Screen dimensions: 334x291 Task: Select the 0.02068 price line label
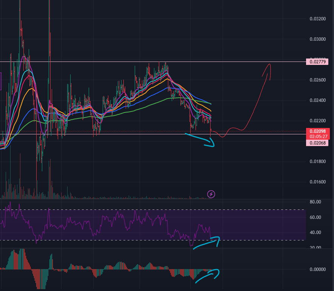[317, 143]
